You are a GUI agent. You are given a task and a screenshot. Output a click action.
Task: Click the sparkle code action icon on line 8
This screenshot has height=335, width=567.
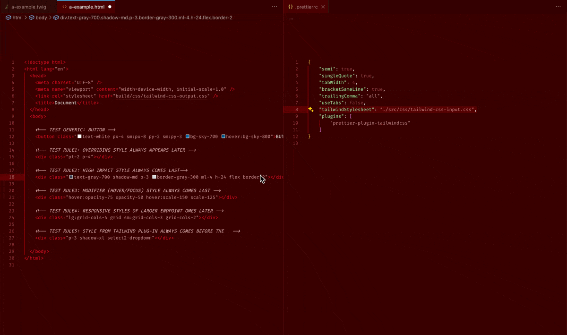click(310, 110)
